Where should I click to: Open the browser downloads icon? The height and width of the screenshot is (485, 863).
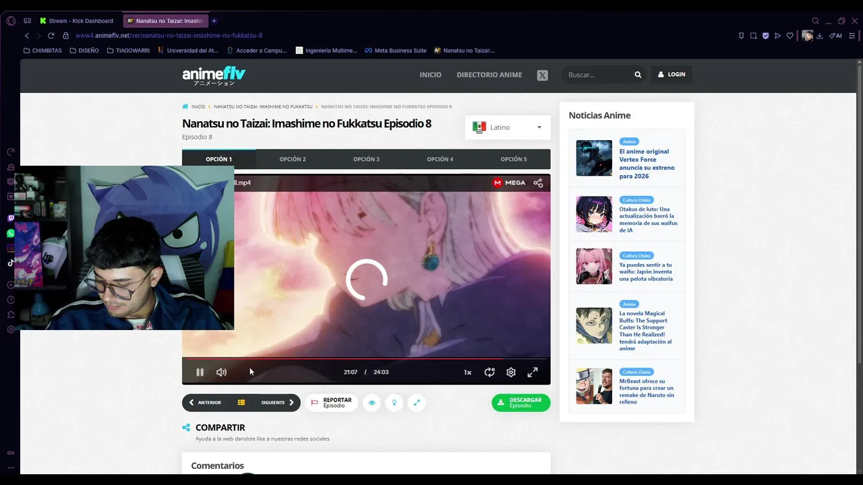point(820,36)
